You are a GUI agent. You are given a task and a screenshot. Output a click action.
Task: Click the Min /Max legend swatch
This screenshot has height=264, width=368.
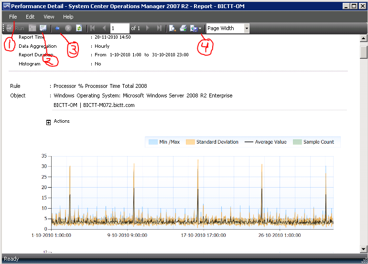point(153,142)
